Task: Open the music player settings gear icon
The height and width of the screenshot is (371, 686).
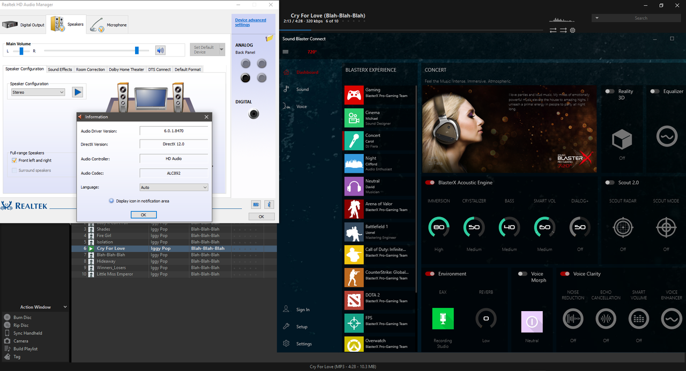Action: tap(572, 30)
